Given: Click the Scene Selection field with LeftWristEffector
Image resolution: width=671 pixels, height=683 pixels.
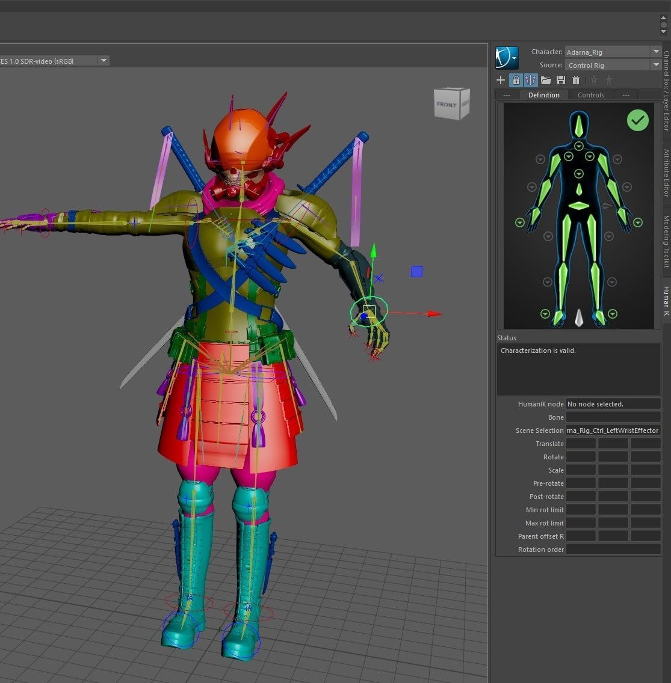Looking at the screenshot, I should pyautogui.click(x=613, y=430).
